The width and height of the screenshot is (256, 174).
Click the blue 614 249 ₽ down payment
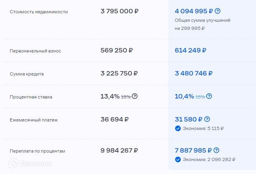[x=190, y=50]
